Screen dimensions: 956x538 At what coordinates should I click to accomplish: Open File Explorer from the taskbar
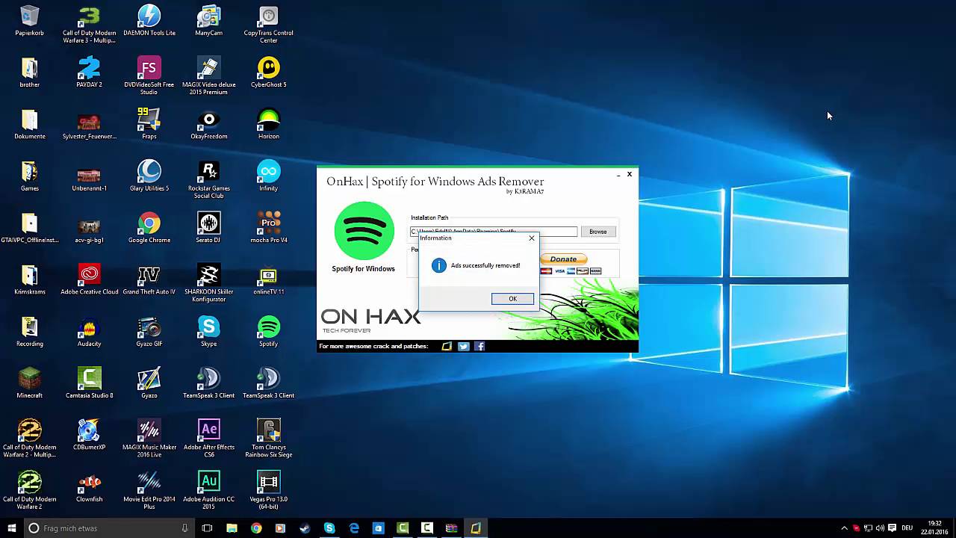232,528
